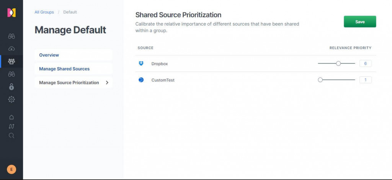The image size is (392, 180).
Task: Click the green Save button
Action: pos(360,22)
